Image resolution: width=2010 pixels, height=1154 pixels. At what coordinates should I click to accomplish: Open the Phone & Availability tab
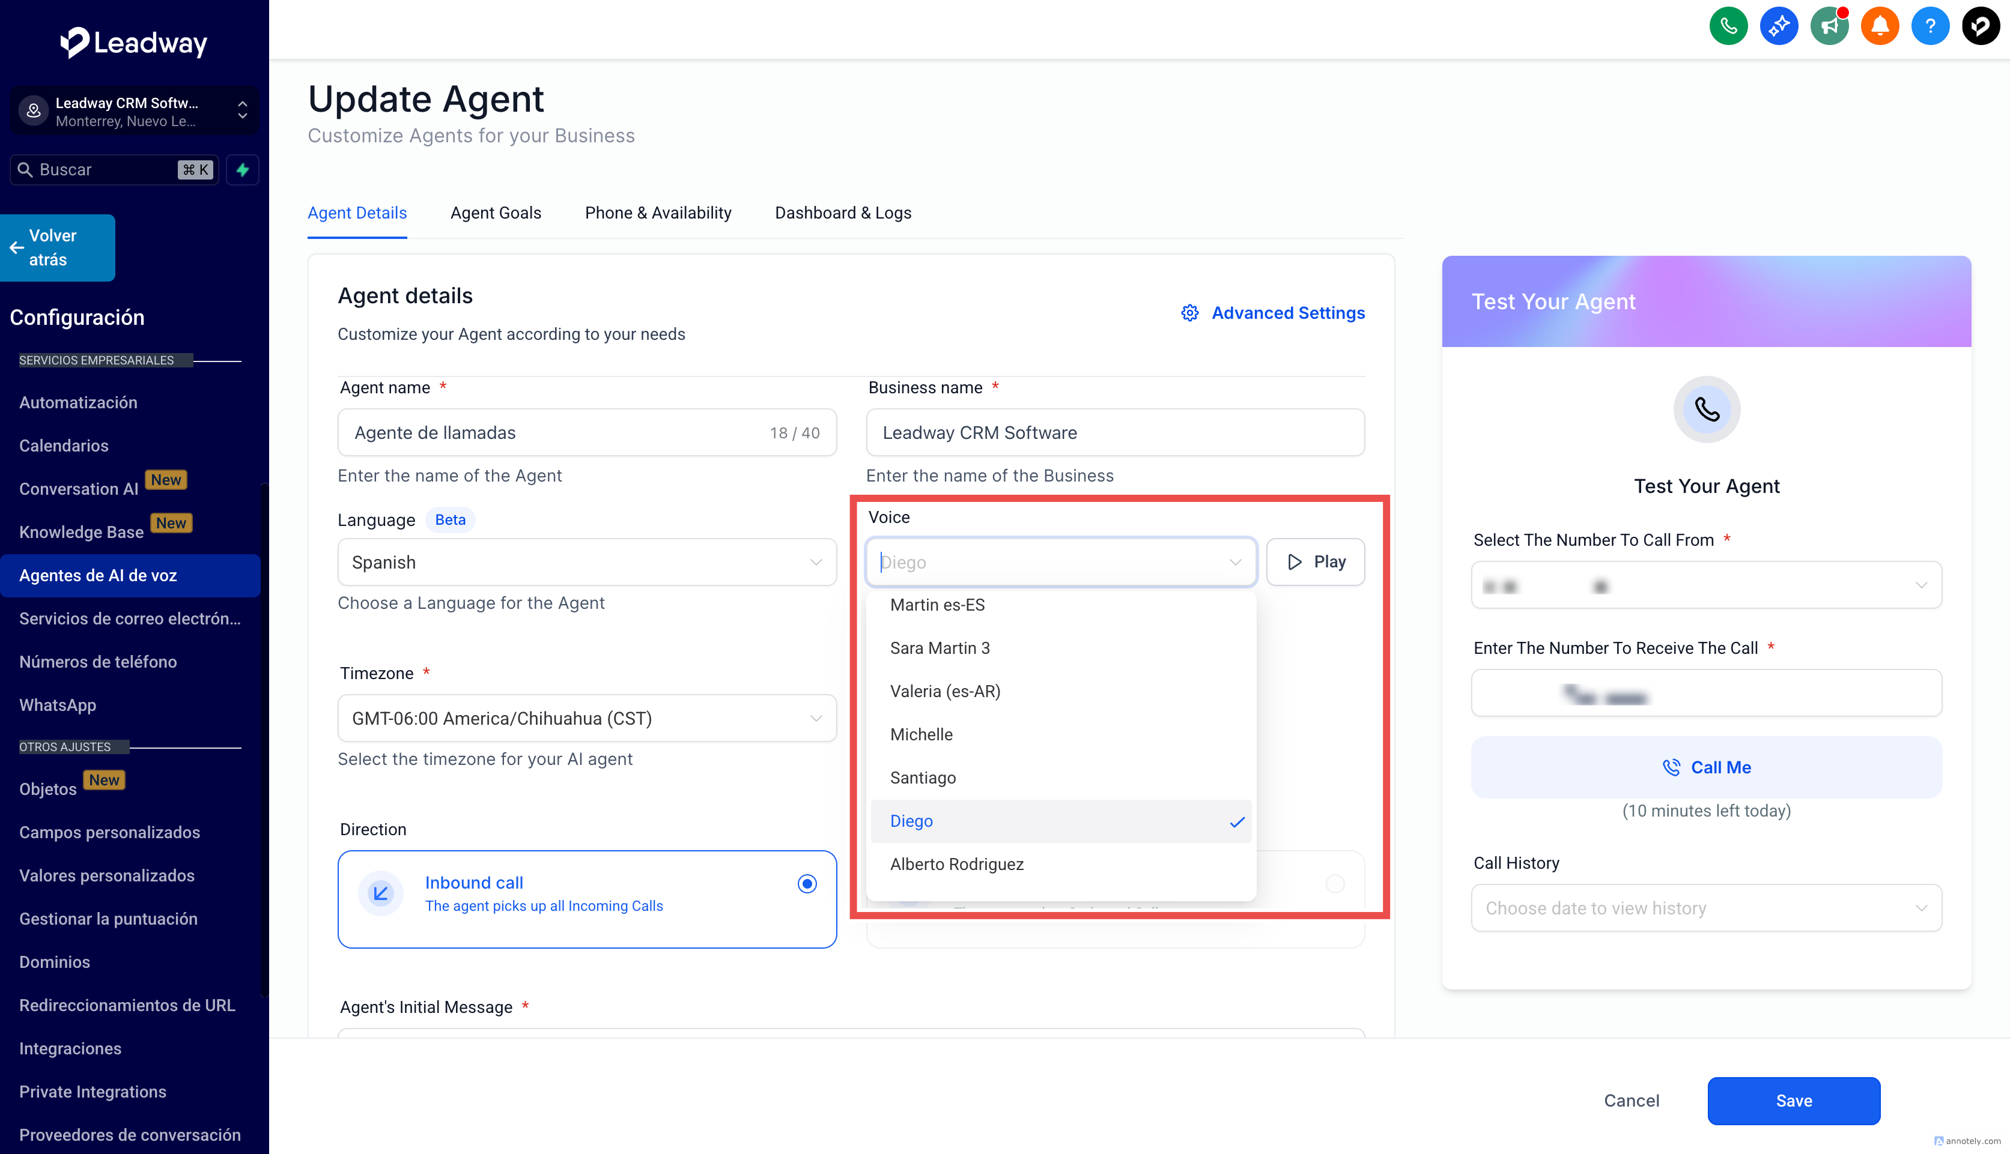pyautogui.click(x=657, y=213)
